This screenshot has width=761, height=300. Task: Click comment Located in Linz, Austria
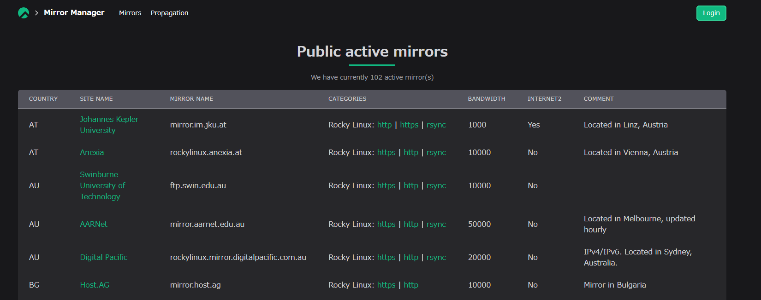click(626, 125)
